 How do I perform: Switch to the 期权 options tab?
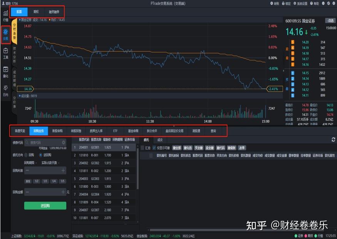[x=35, y=12]
